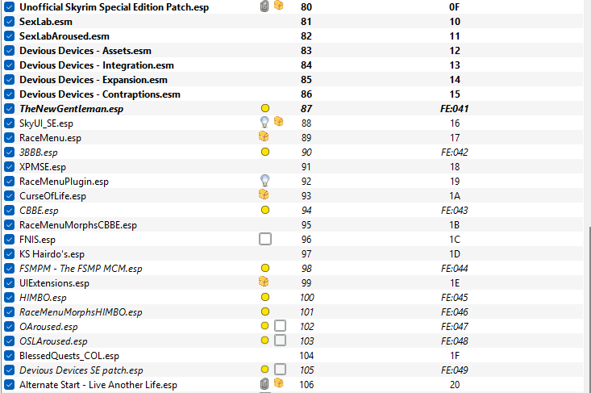Toggle Devious Devices - Assets.esm checkbox
Image resolution: width=591 pixels, height=393 pixels.
[10, 51]
